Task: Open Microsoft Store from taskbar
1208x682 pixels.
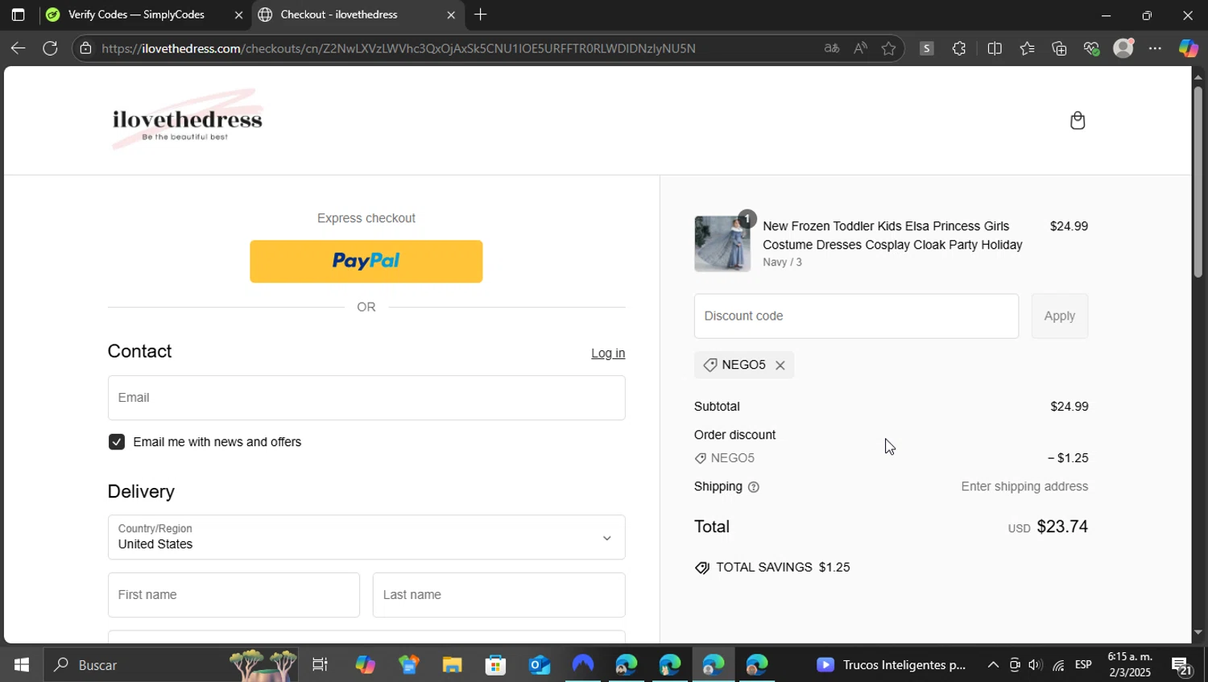Action: (x=495, y=665)
